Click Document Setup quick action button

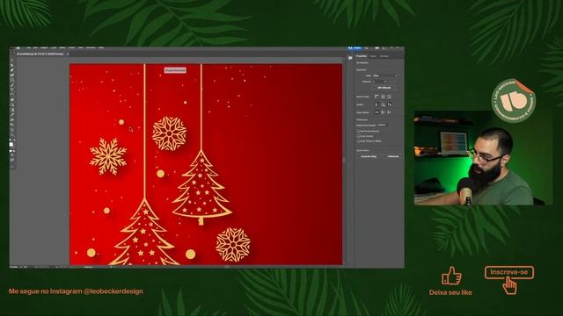(369, 156)
